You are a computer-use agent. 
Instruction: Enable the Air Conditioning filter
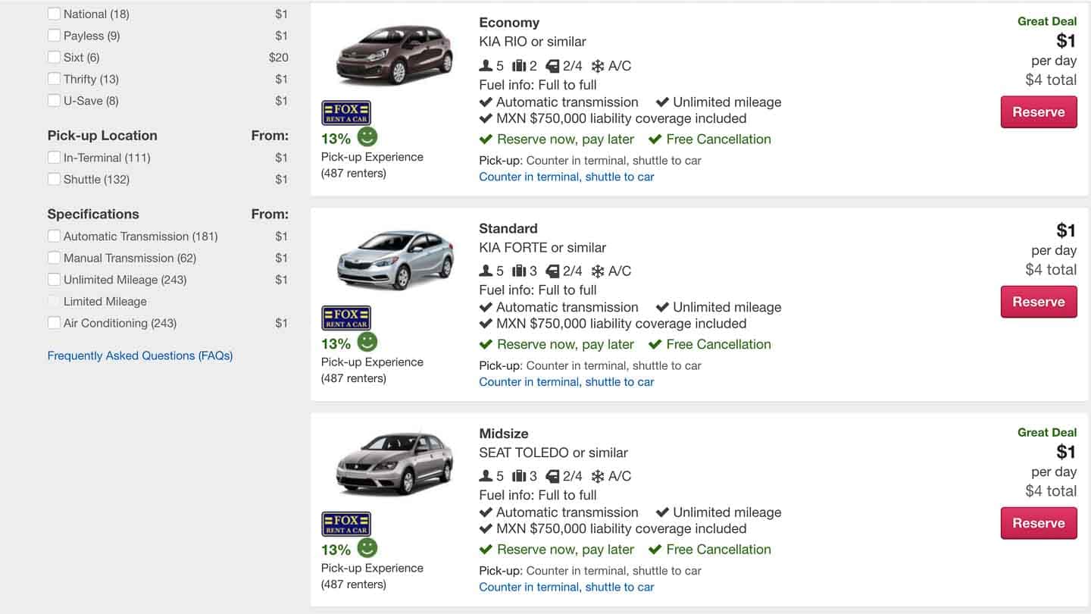[54, 322]
